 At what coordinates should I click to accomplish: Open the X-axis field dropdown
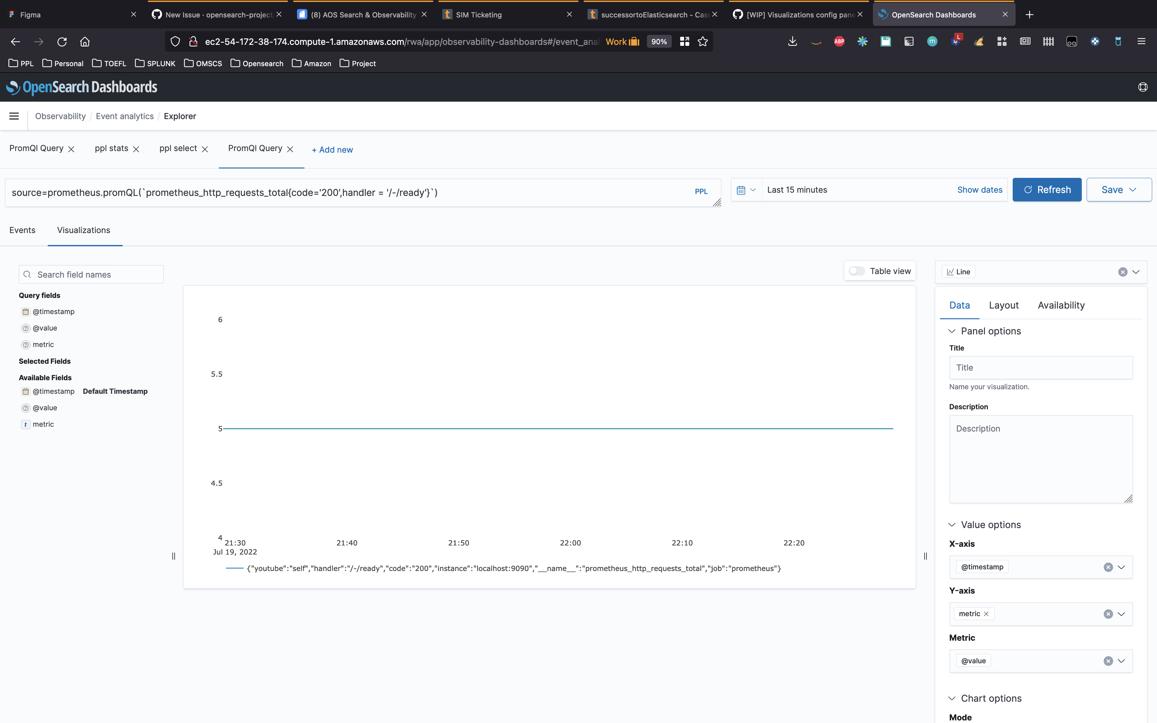click(1121, 567)
